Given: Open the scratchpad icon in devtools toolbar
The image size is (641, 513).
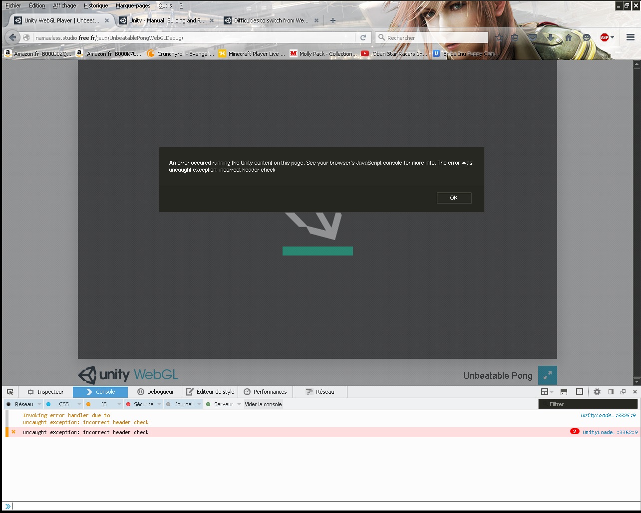Looking at the screenshot, I should tap(579, 392).
